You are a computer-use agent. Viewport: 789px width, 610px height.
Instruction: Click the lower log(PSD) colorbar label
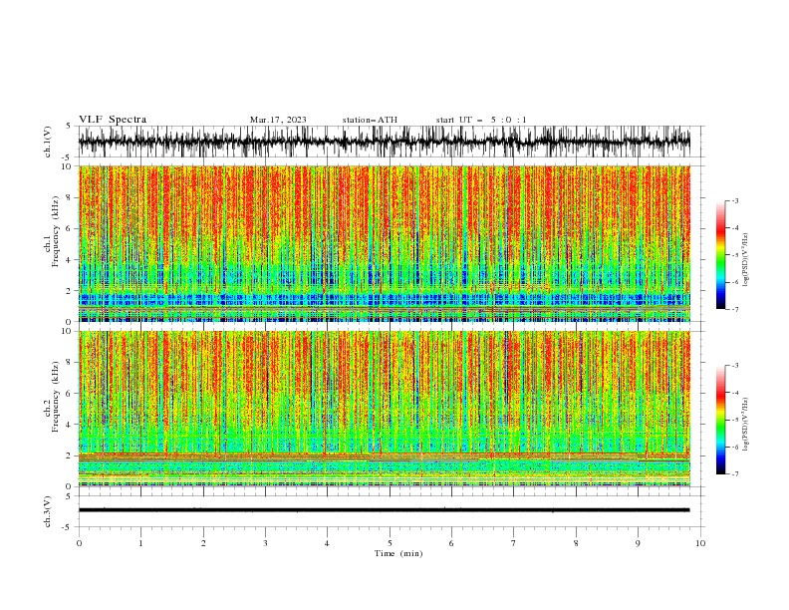point(745,425)
